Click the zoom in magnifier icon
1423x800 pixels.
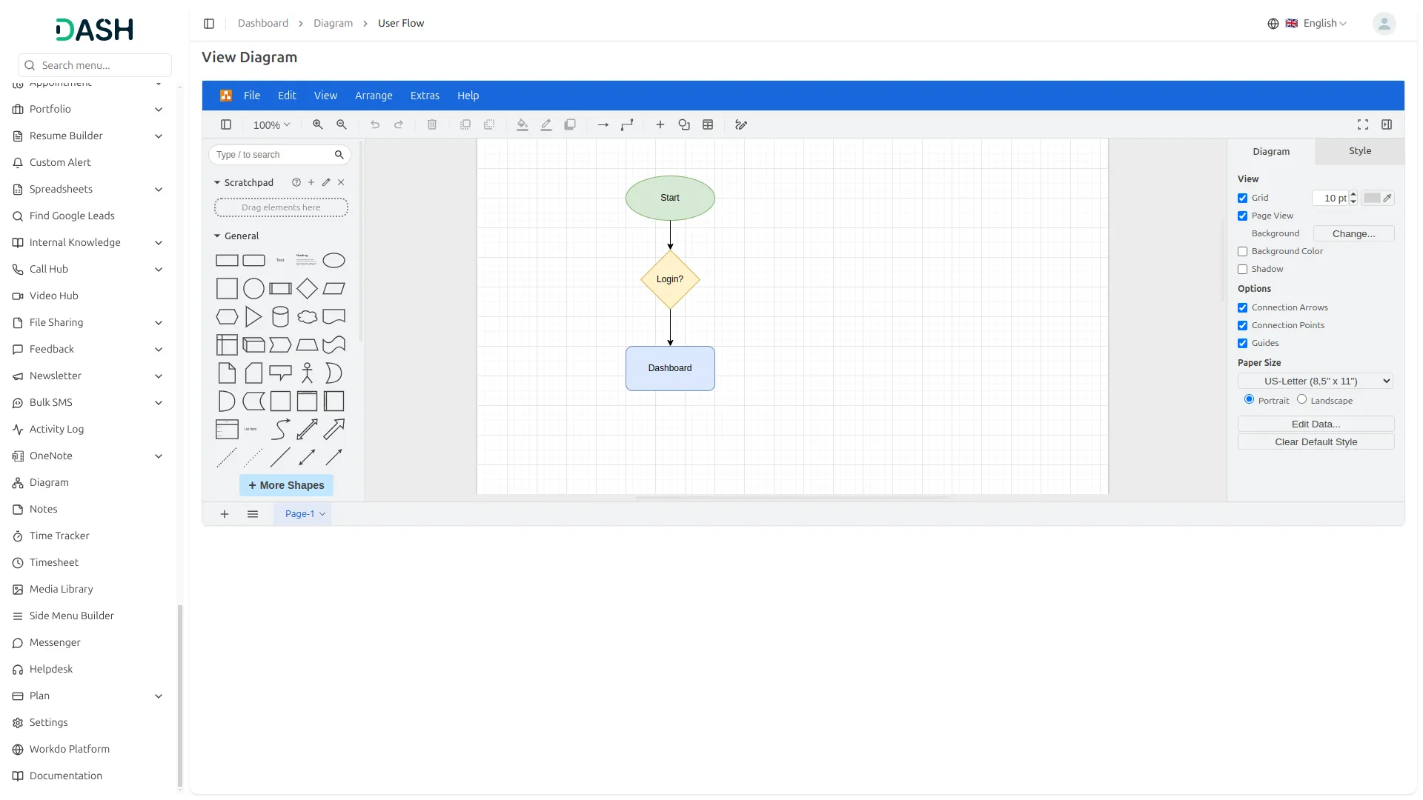(x=318, y=125)
